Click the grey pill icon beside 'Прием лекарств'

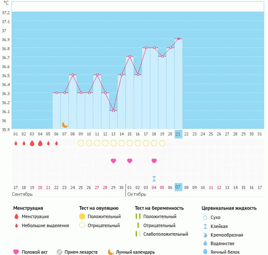coord(60,252)
